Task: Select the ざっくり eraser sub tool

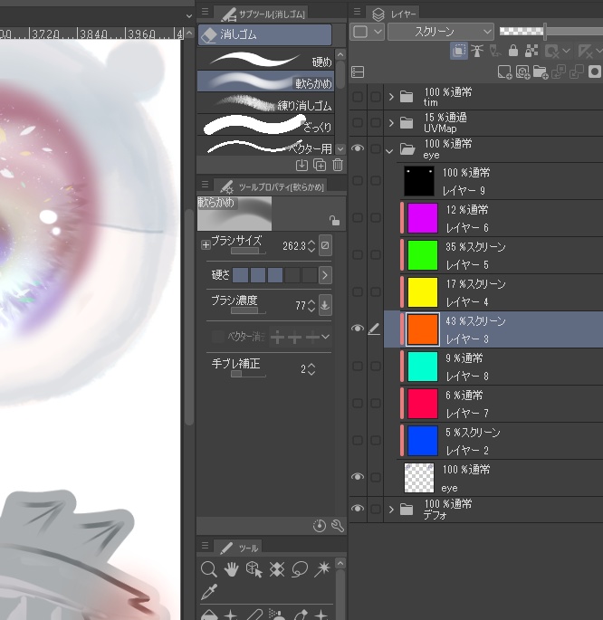Action: [x=265, y=125]
